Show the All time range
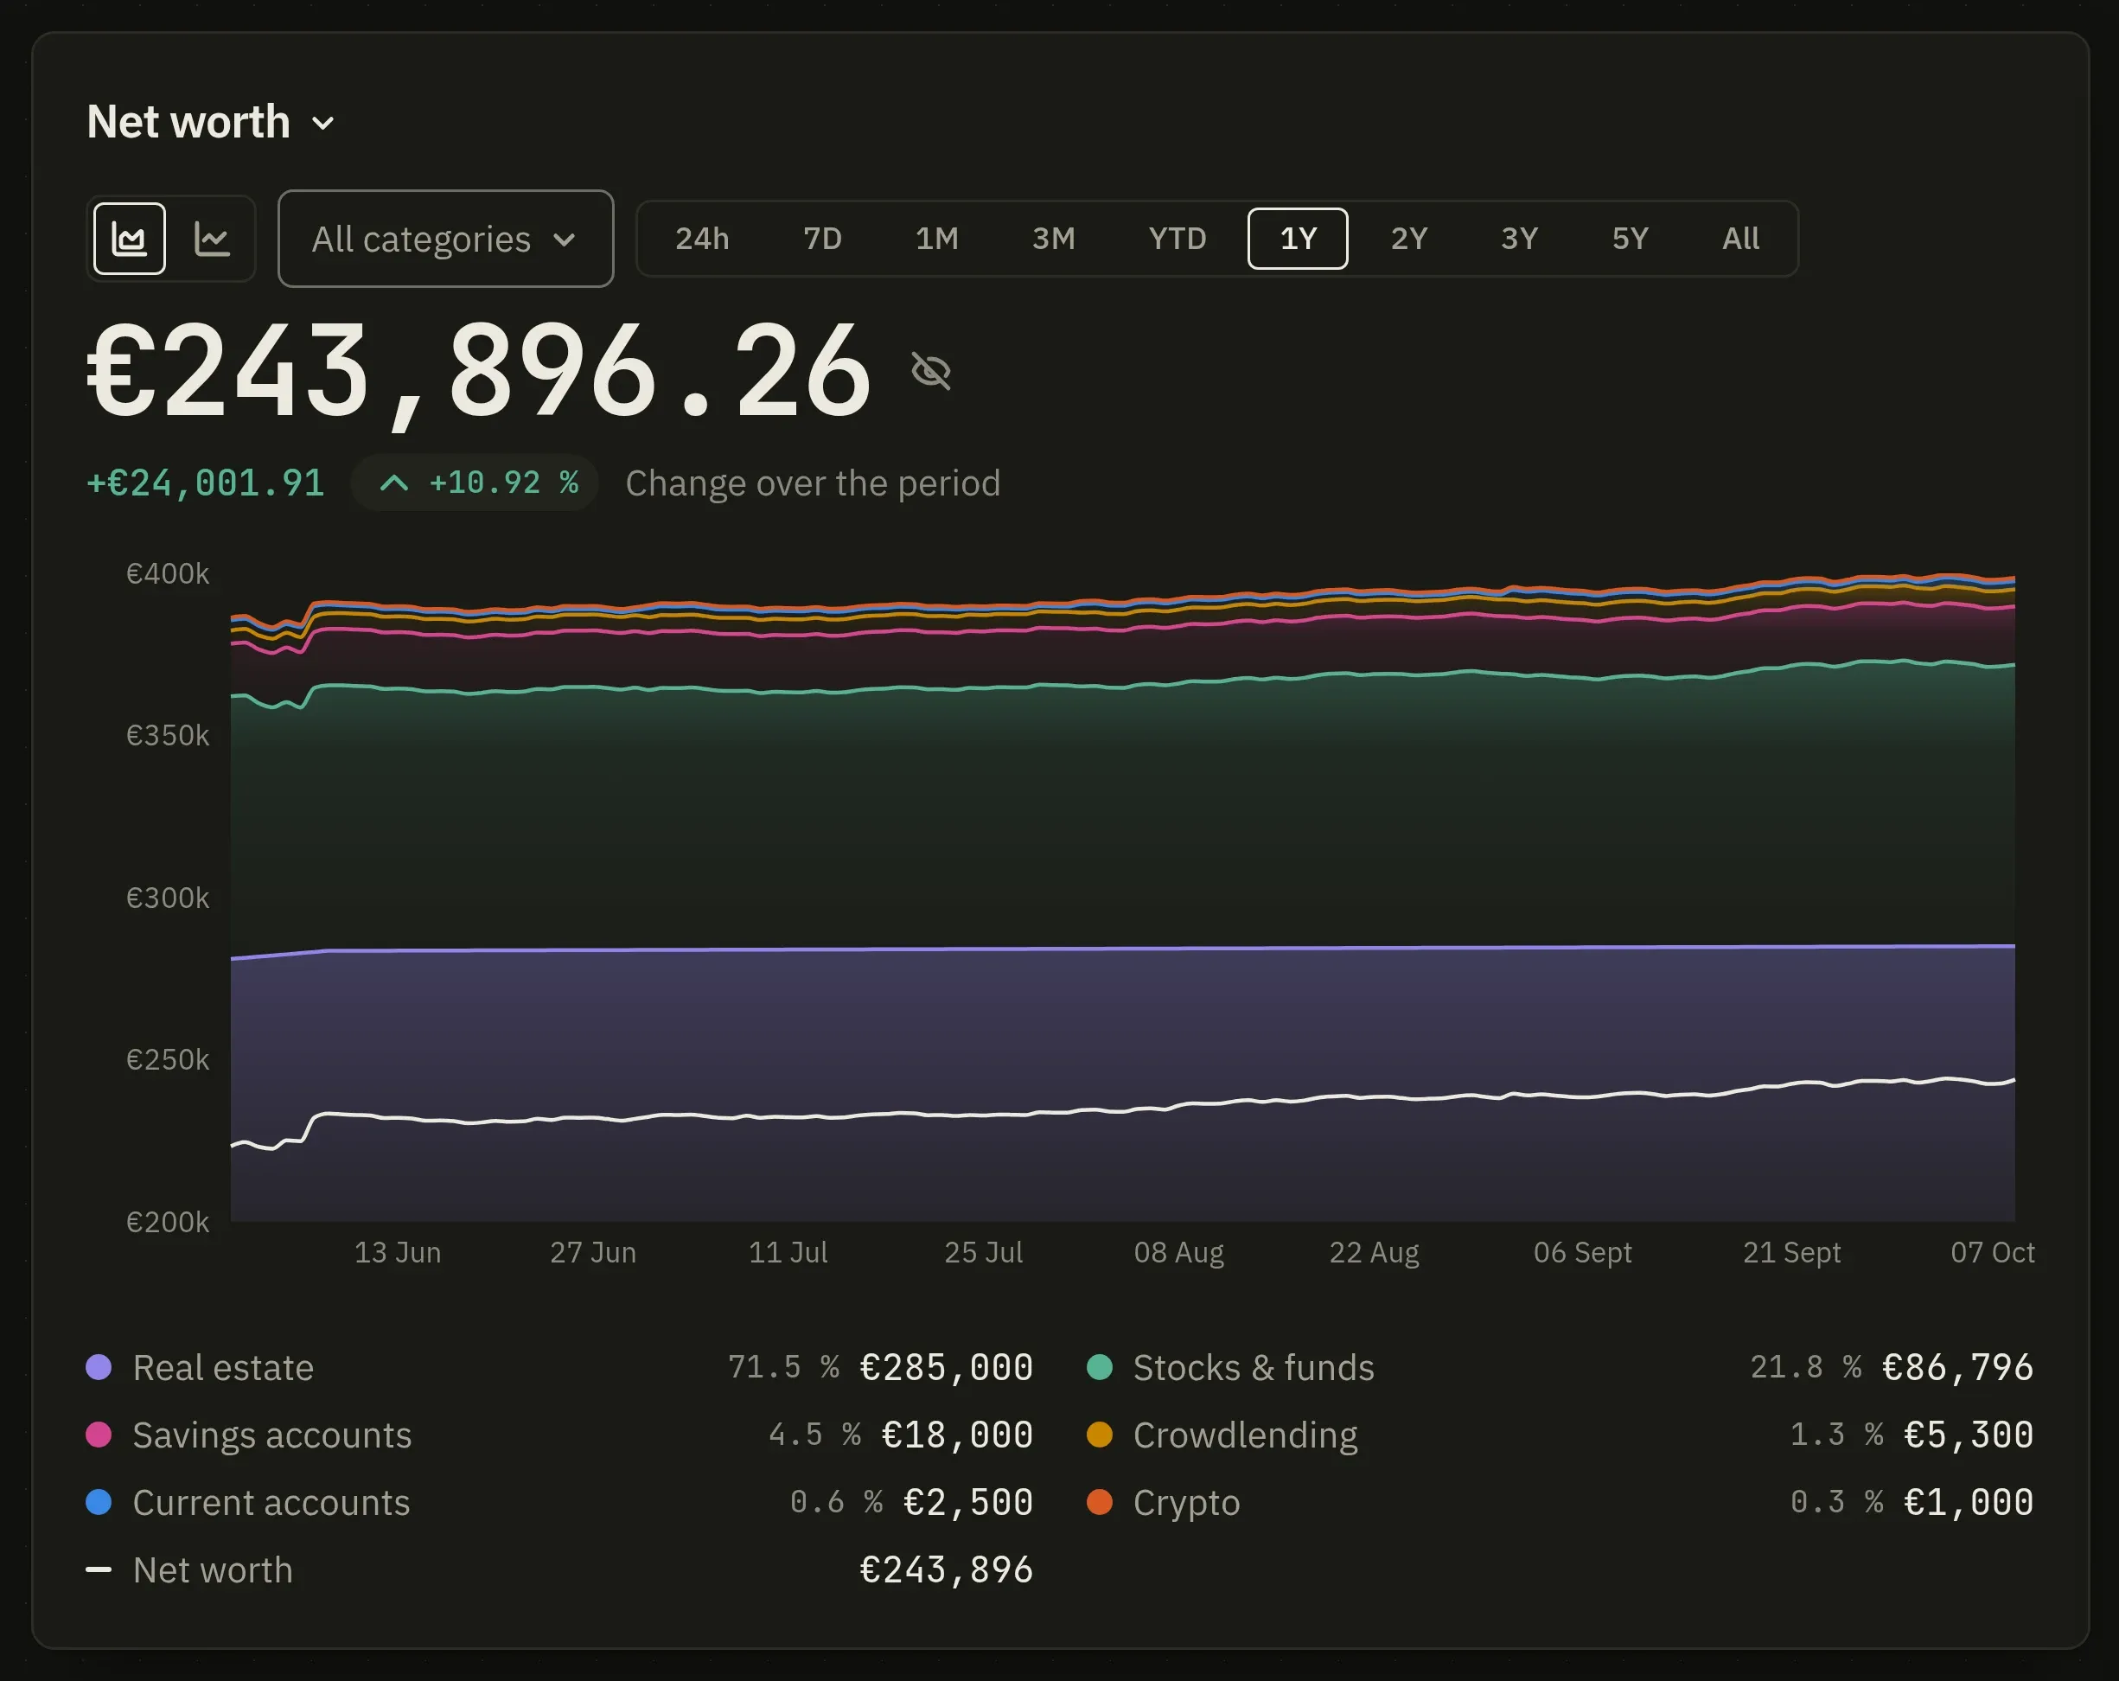This screenshot has width=2119, height=1681. 1740,239
